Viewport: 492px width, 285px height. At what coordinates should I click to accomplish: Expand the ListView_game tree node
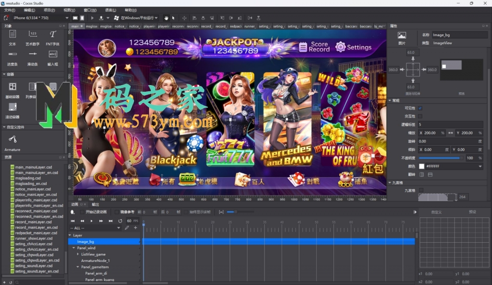pos(78,254)
